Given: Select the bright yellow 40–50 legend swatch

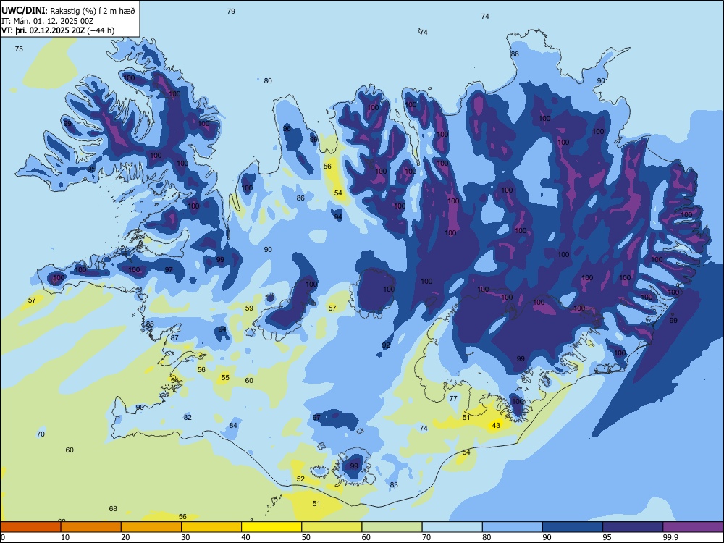Looking at the screenshot, I should (271, 527).
